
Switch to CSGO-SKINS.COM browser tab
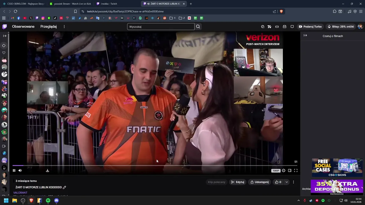coord(23,4)
